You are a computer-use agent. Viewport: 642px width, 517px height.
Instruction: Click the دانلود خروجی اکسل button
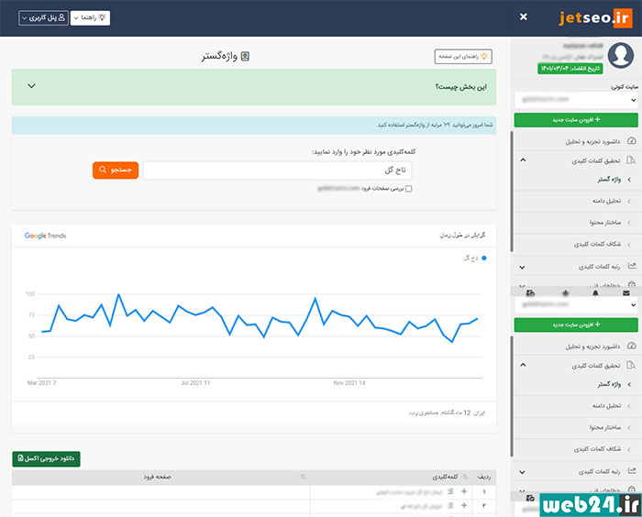(x=46, y=458)
